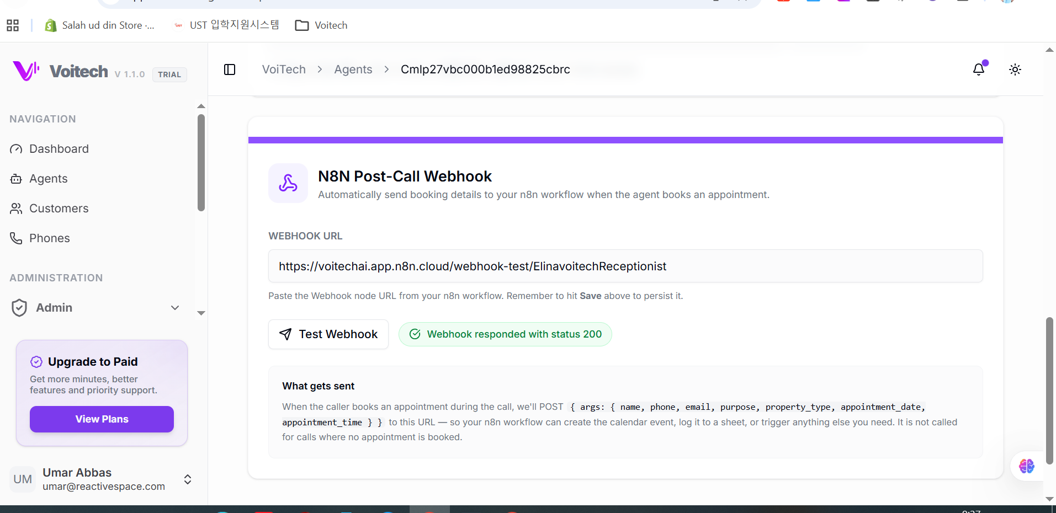Image resolution: width=1056 pixels, height=513 pixels.
Task: Open Umar Abbas account switcher
Action: [x=102, y=479]
